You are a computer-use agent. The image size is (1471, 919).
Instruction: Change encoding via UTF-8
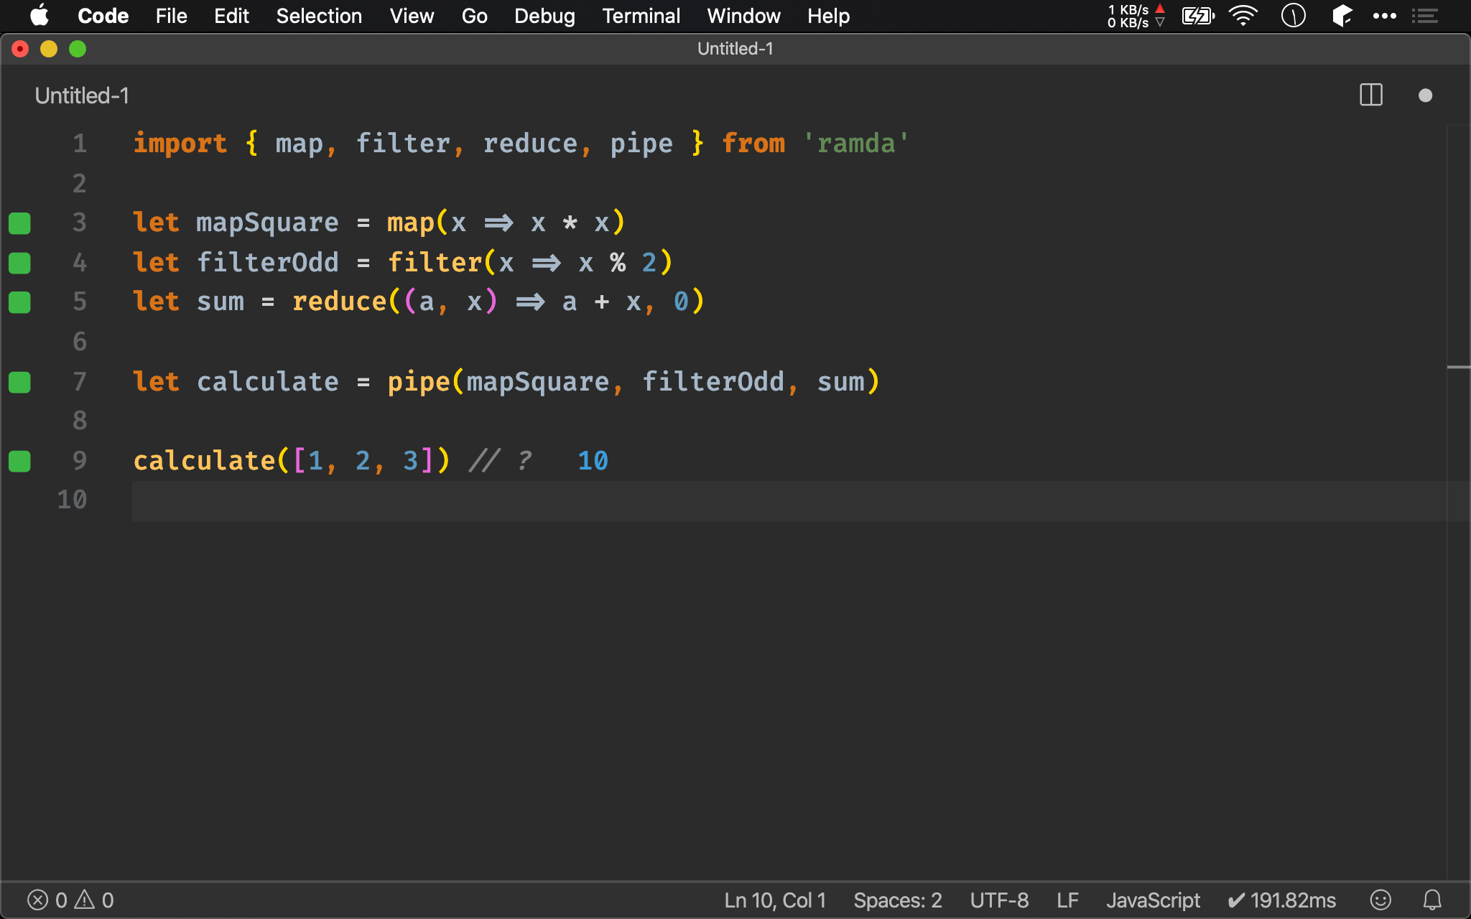[x=999, y=900]
